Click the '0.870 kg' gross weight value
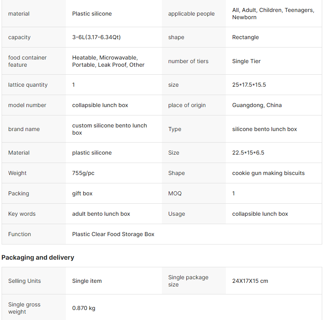323x320 pixels. point(84,308)
